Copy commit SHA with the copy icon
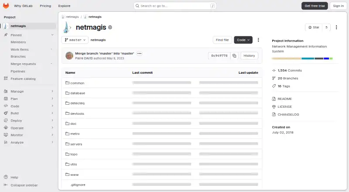Image resolution: width=349 pixels, height=192 pixels. [234, 56]
